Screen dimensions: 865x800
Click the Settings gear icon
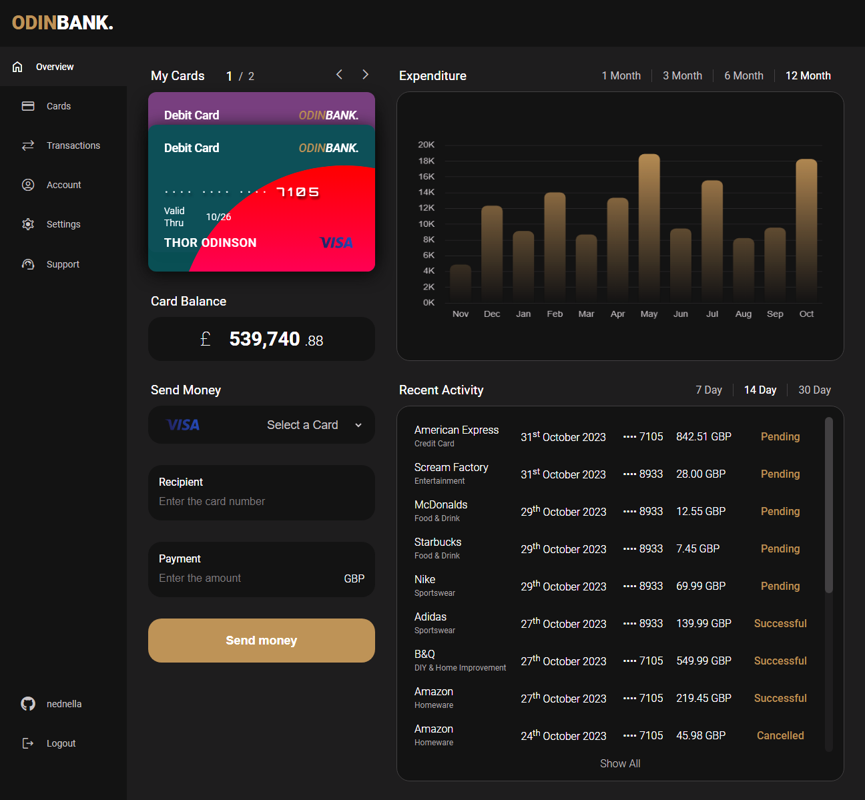coord(28,224)
